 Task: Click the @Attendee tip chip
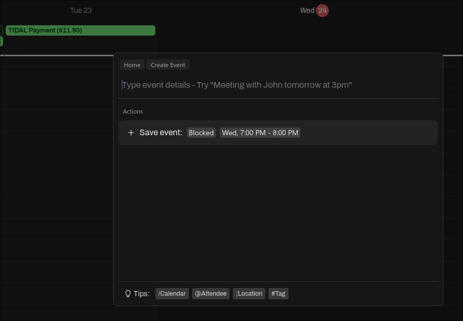pyautogui.click(x=211, y=294)
